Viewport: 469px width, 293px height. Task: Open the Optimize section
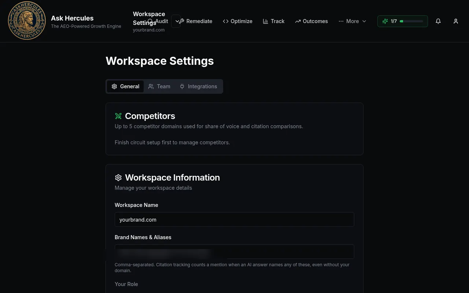[x=237, y=21]
